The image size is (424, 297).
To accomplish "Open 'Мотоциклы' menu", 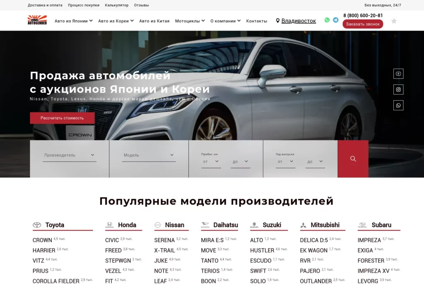I will point(190,21).
